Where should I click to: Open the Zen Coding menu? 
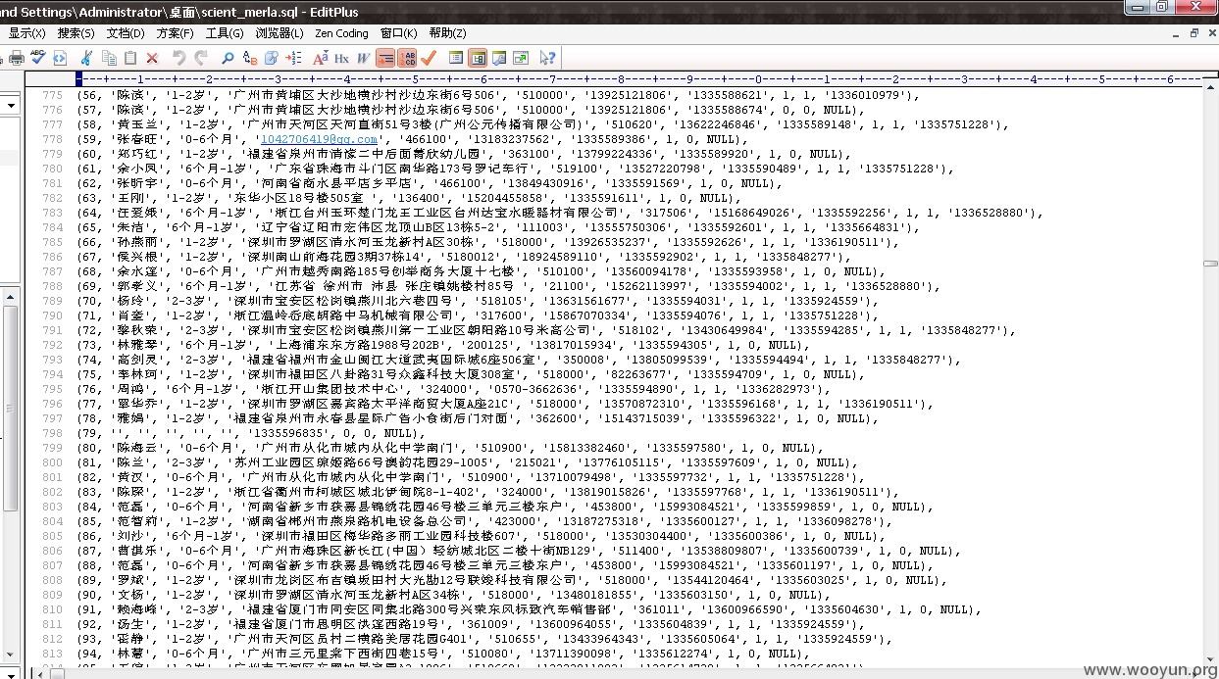(x=341, y=33)
